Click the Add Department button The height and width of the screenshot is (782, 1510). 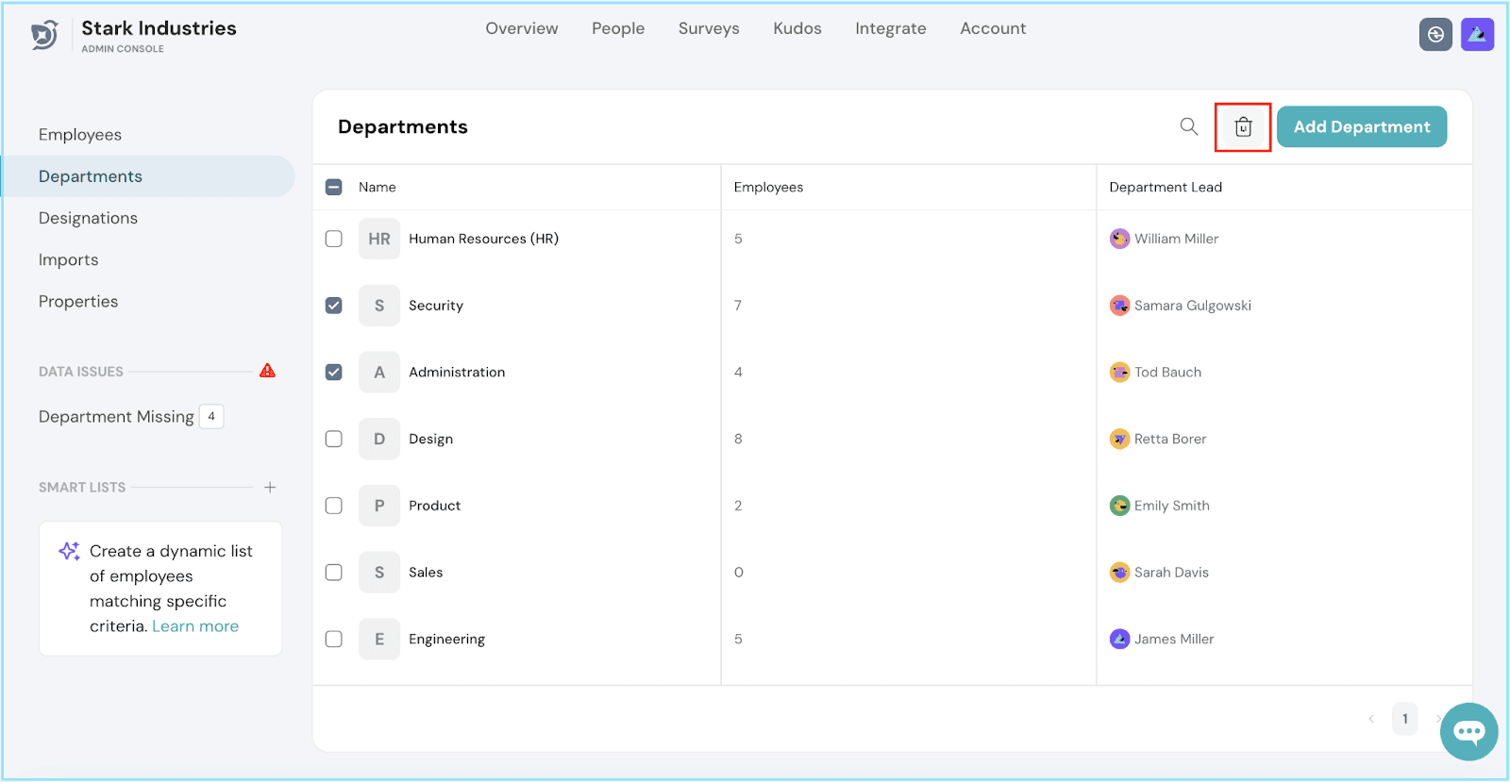(1362, 127)
